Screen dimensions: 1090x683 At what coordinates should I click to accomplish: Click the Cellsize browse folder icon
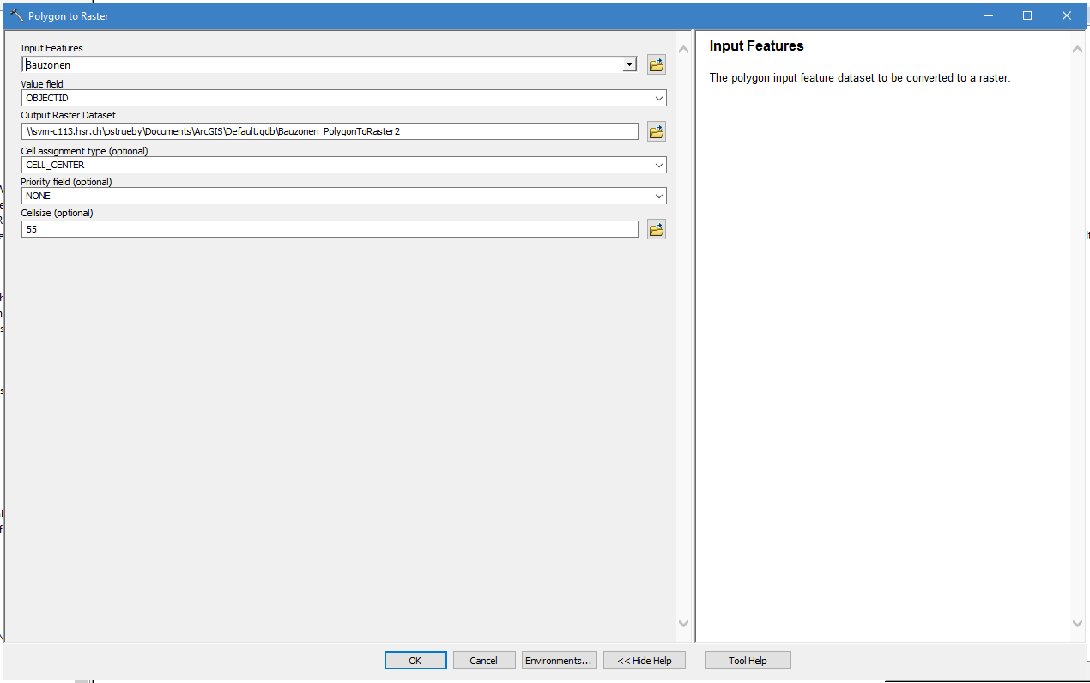coord(657,229)
